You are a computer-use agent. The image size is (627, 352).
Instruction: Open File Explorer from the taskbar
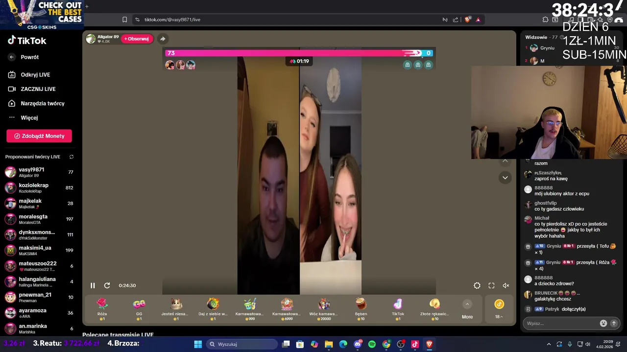point(329,344)
